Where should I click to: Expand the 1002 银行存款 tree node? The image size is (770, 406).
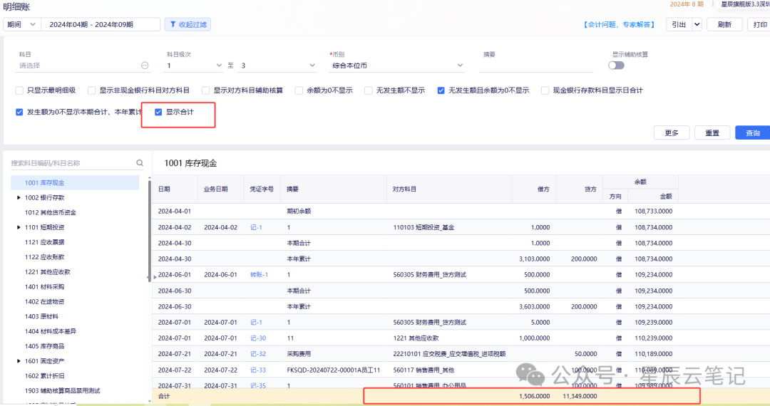click(x=19, y=197)
